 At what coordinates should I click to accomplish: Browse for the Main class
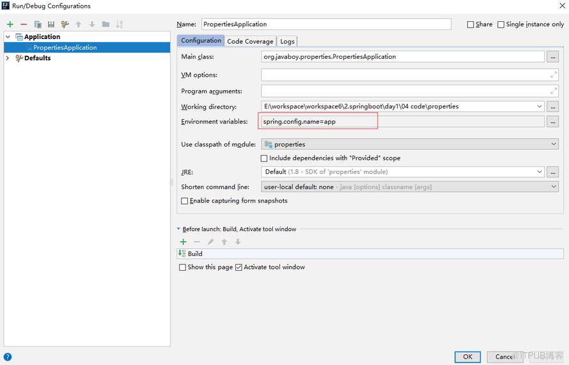click(552, 57)
